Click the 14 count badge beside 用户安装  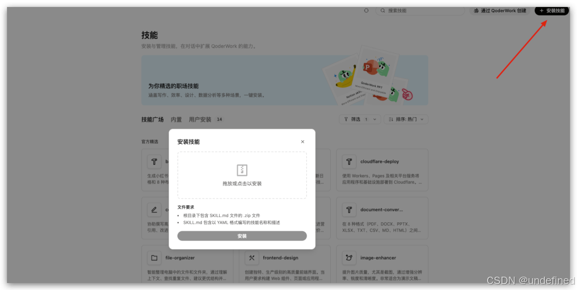click(220, 119)
